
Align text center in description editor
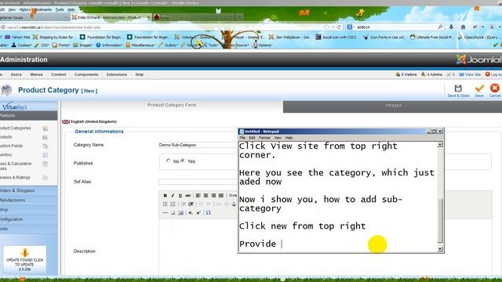[x=206, y=195]
